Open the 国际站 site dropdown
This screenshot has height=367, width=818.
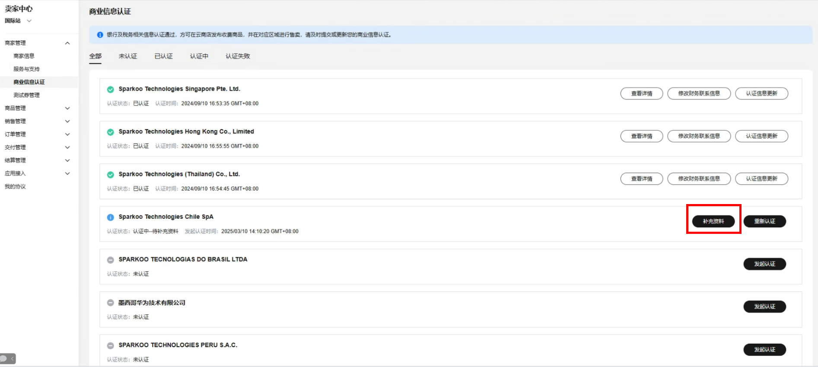pyautogui.click(x=18, y=21)
